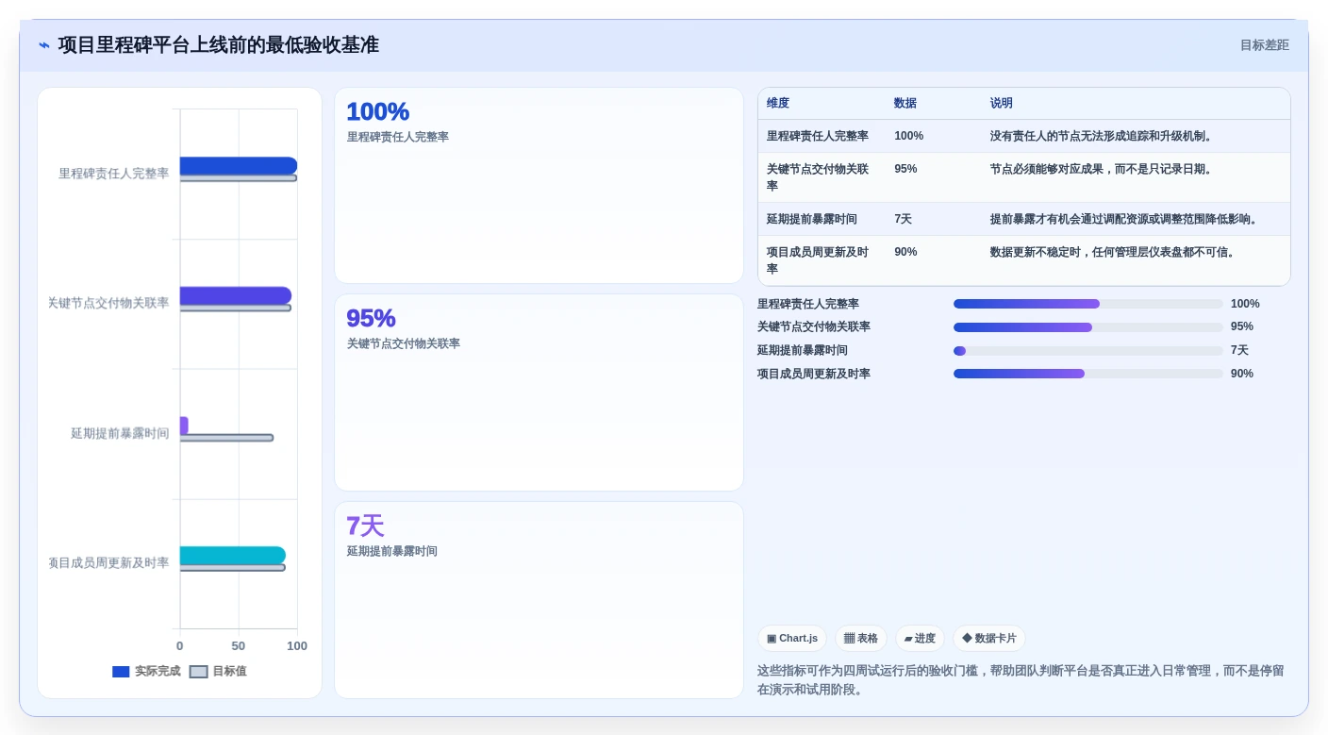Click the blue bar for 里程碑责任人完整率
The width and height of the screenshot is (1328, 735).
239,165
